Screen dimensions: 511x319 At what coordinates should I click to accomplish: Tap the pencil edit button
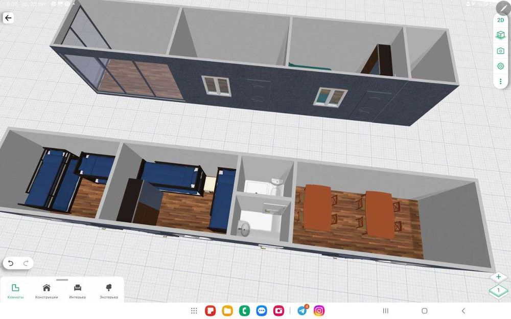point(503,8)
